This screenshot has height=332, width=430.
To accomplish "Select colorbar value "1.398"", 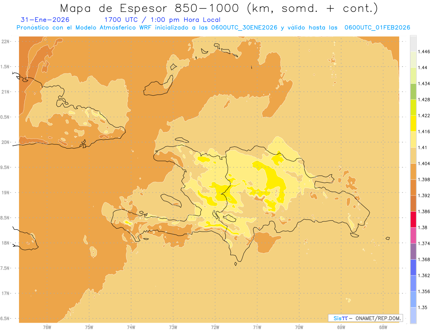I will pyautogui.click(x=425, y=179).
